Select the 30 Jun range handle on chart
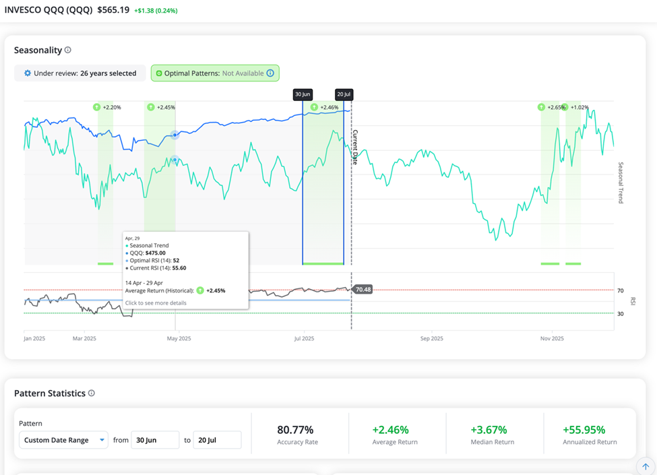The height and width of the screenshot is (475, 657). (303, 94)
